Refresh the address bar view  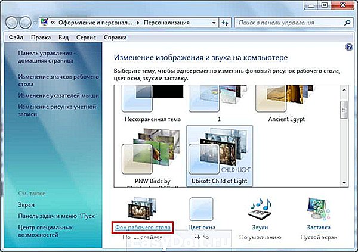[225, 23]
